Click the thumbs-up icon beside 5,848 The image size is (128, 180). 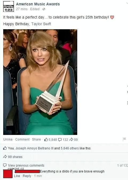46,139
